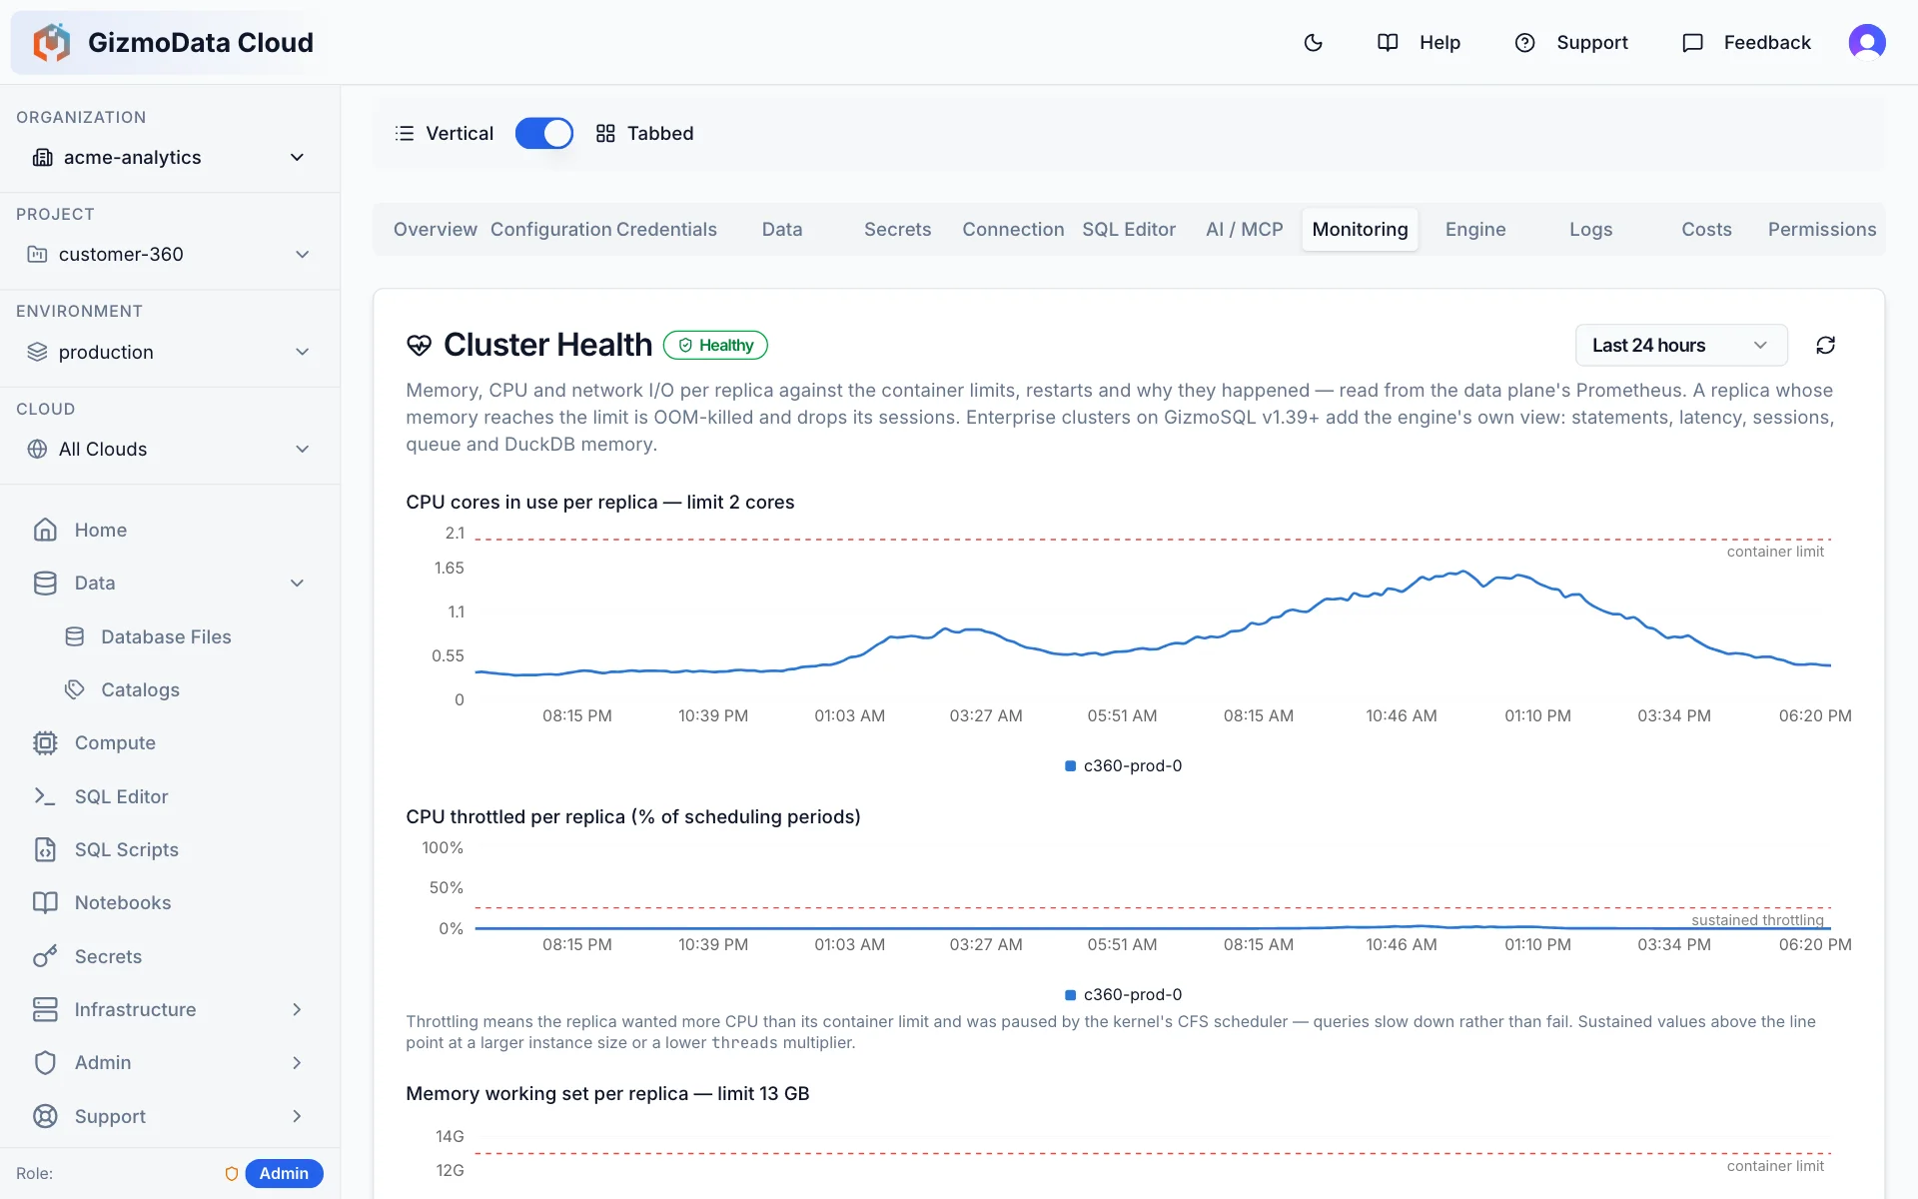Click the Secrets key icon in sidebar
Image resolution: width=1918 pixels, height=1199 pixels.
point(45,956)
